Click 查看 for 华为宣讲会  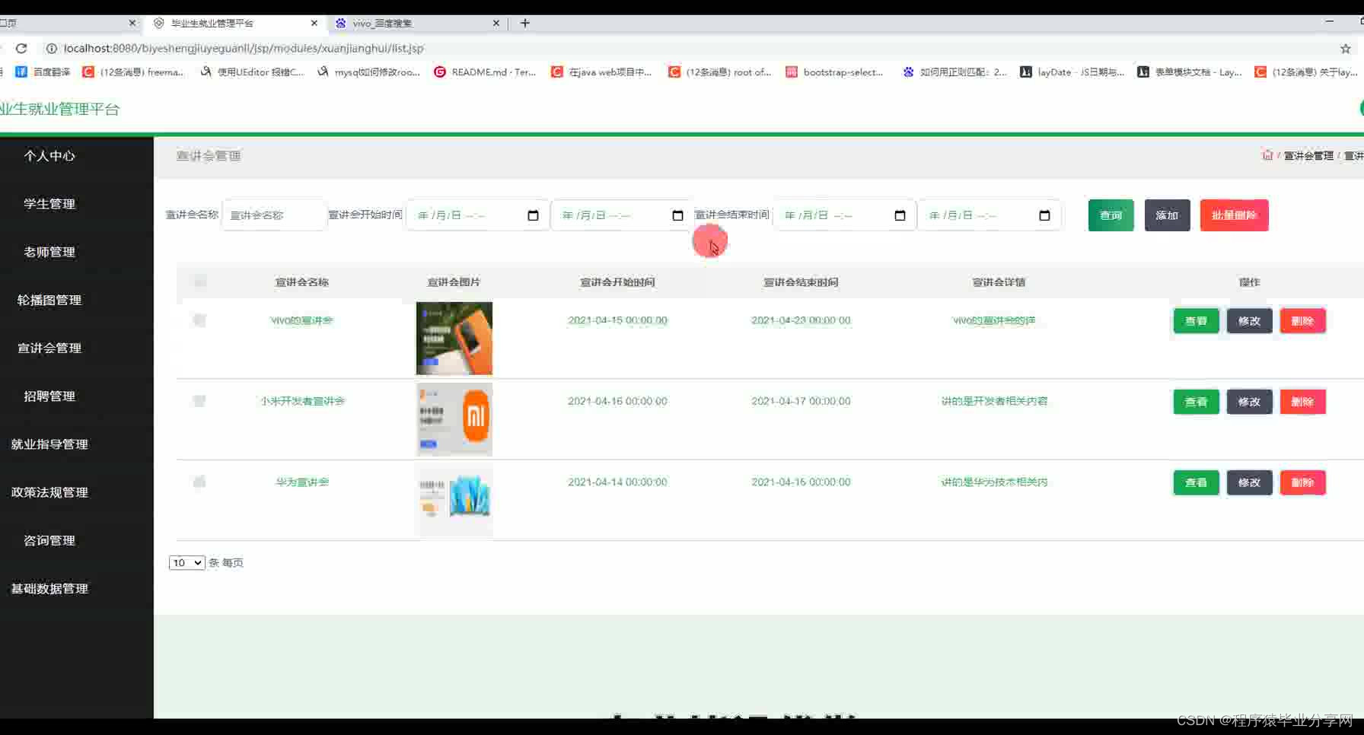click(1196, 482)
